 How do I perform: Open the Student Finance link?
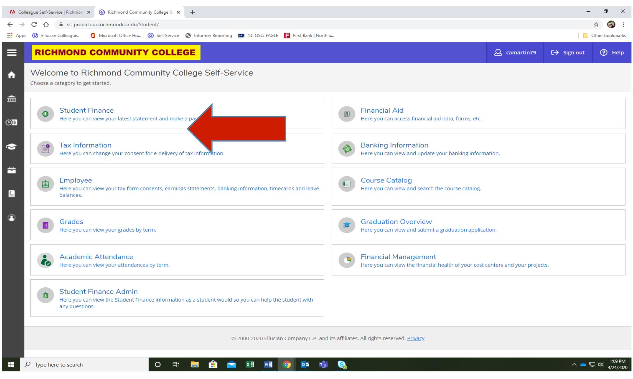(86, 110)
